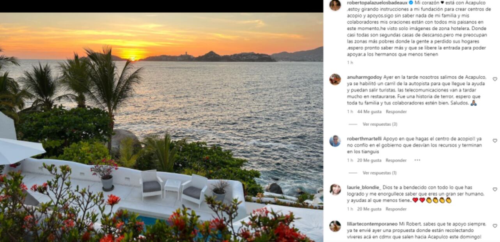Open liliartecontemporaneo username link
Screen dimensions: 500x242
[x=372, y=224]
